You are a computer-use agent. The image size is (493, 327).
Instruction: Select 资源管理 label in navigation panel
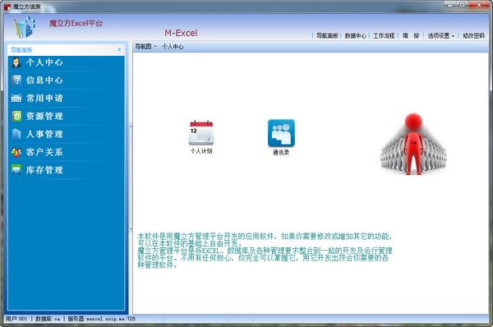[x=44, y=116]
